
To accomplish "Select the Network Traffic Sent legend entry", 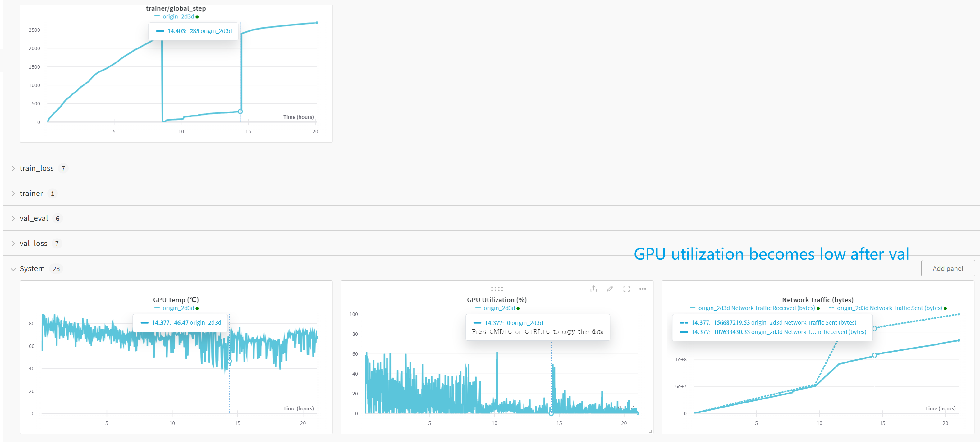I will coord(890,308).
